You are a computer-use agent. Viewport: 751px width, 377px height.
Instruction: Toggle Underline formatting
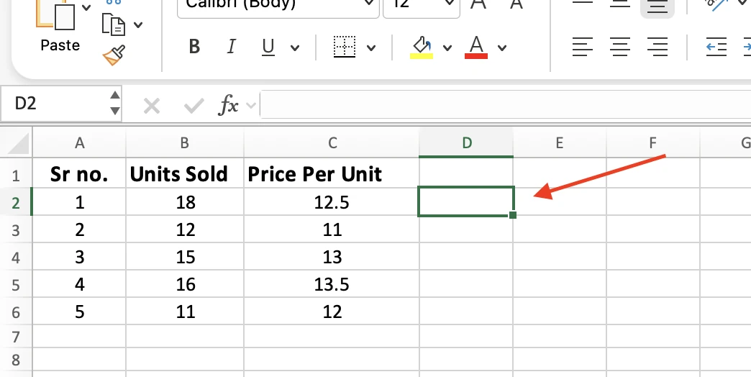pyautogui.click(x=268, y=47)
